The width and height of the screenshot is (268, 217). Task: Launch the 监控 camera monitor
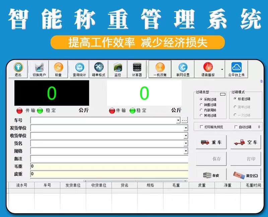click(118, 69)
